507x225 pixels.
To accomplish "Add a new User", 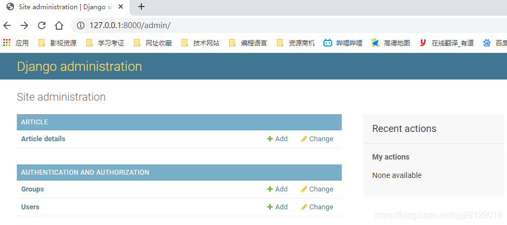I will click(x=277, y=207).
